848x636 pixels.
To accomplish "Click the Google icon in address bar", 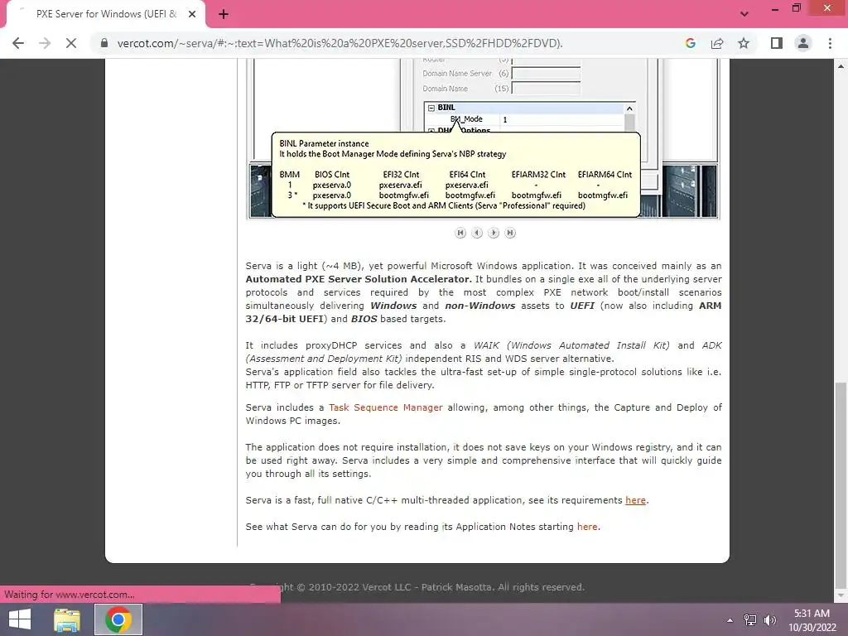I will pos(690,43).
